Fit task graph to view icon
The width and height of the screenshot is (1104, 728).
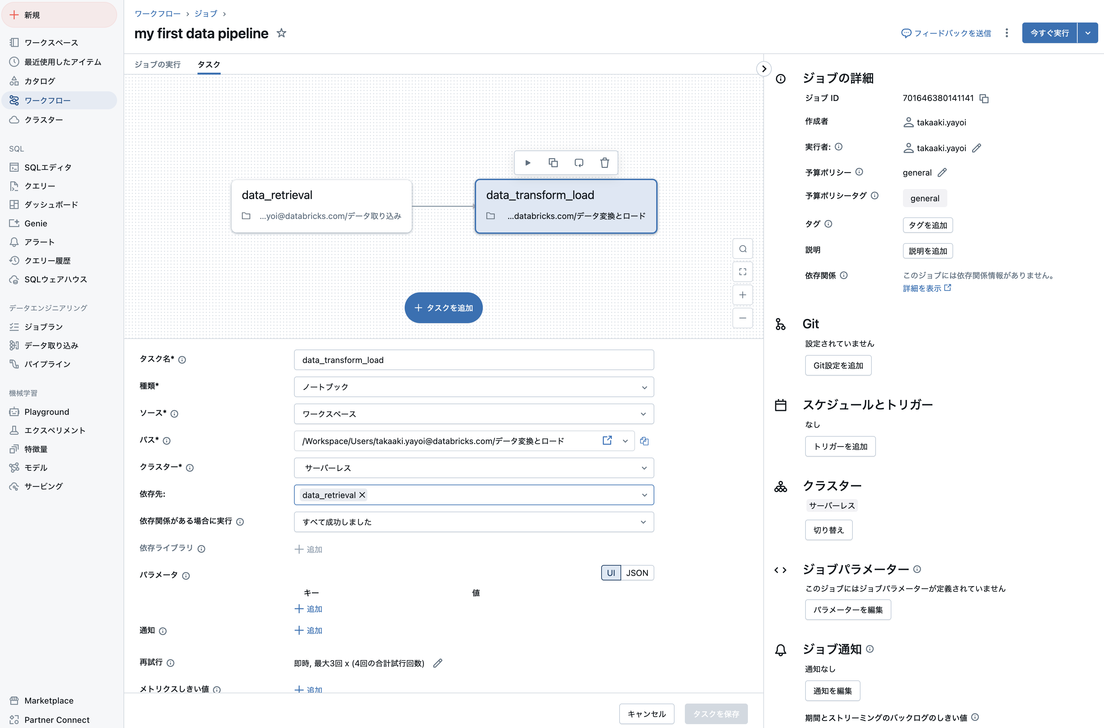coord(742,272)
